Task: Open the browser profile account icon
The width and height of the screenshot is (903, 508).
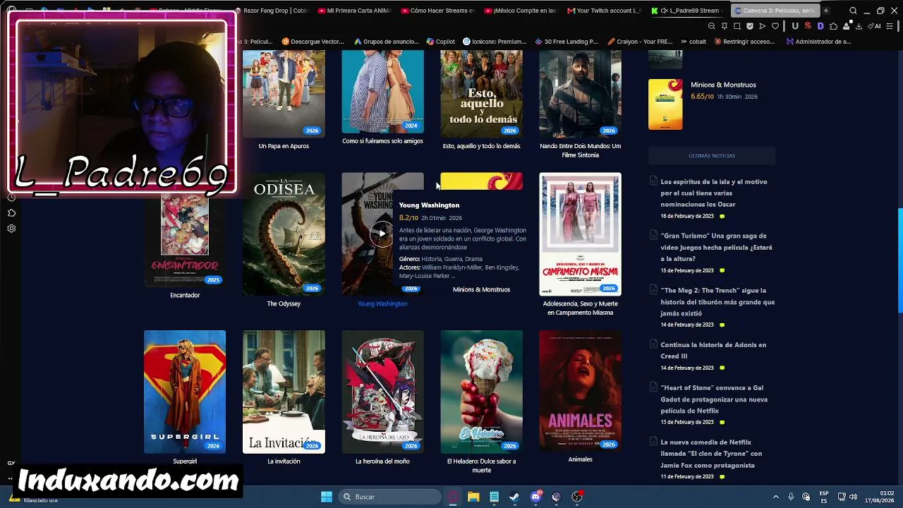Action: 847,26
